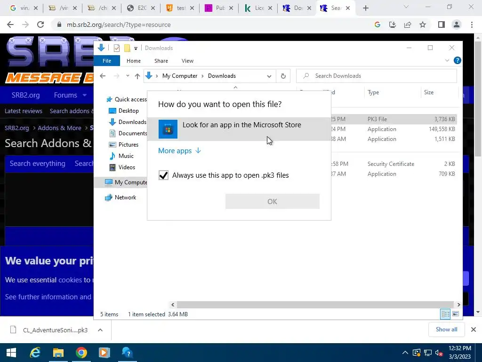Expand CL_AdventureSoni download item options

100,330
